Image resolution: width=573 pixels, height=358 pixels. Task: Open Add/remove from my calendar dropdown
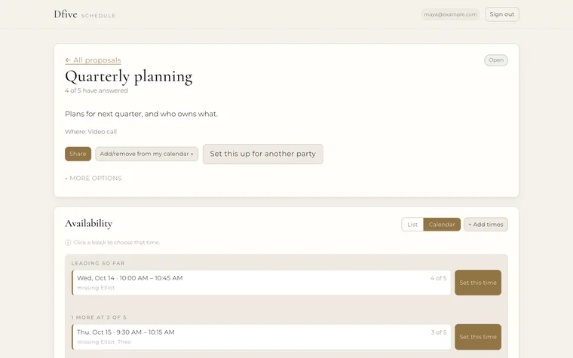[146, 154]
